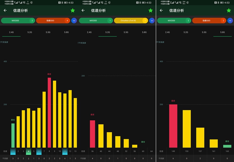Tap the green star in the right screen
Viewport: 234px width, 162px height.
click(x=229, y=10)
